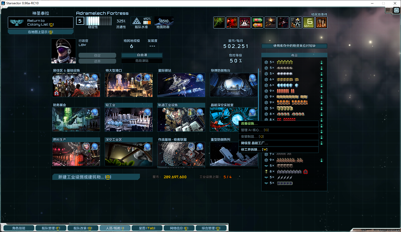This screenshot has width=401, height=232.
Task: Choose 降级至 晶能工厂 in the context menu
Action: click(x=278, y=143)
